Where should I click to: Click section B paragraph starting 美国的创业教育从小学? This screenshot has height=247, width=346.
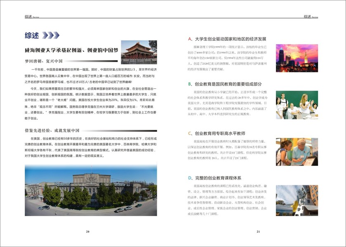(227, 103)
